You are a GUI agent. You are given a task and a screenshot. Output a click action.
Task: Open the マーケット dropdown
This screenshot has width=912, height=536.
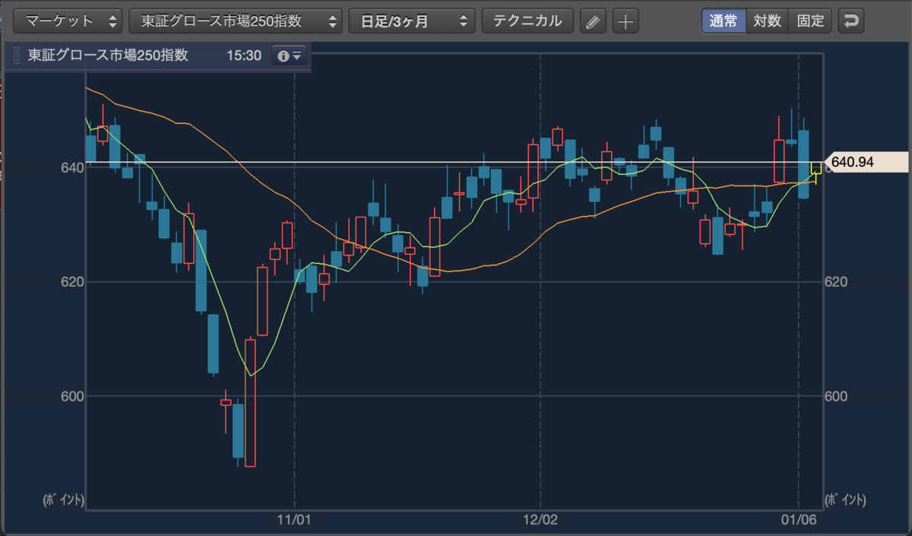(68, 21)
